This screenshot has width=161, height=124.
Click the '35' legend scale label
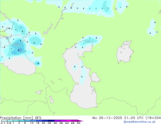click(61, 123)
